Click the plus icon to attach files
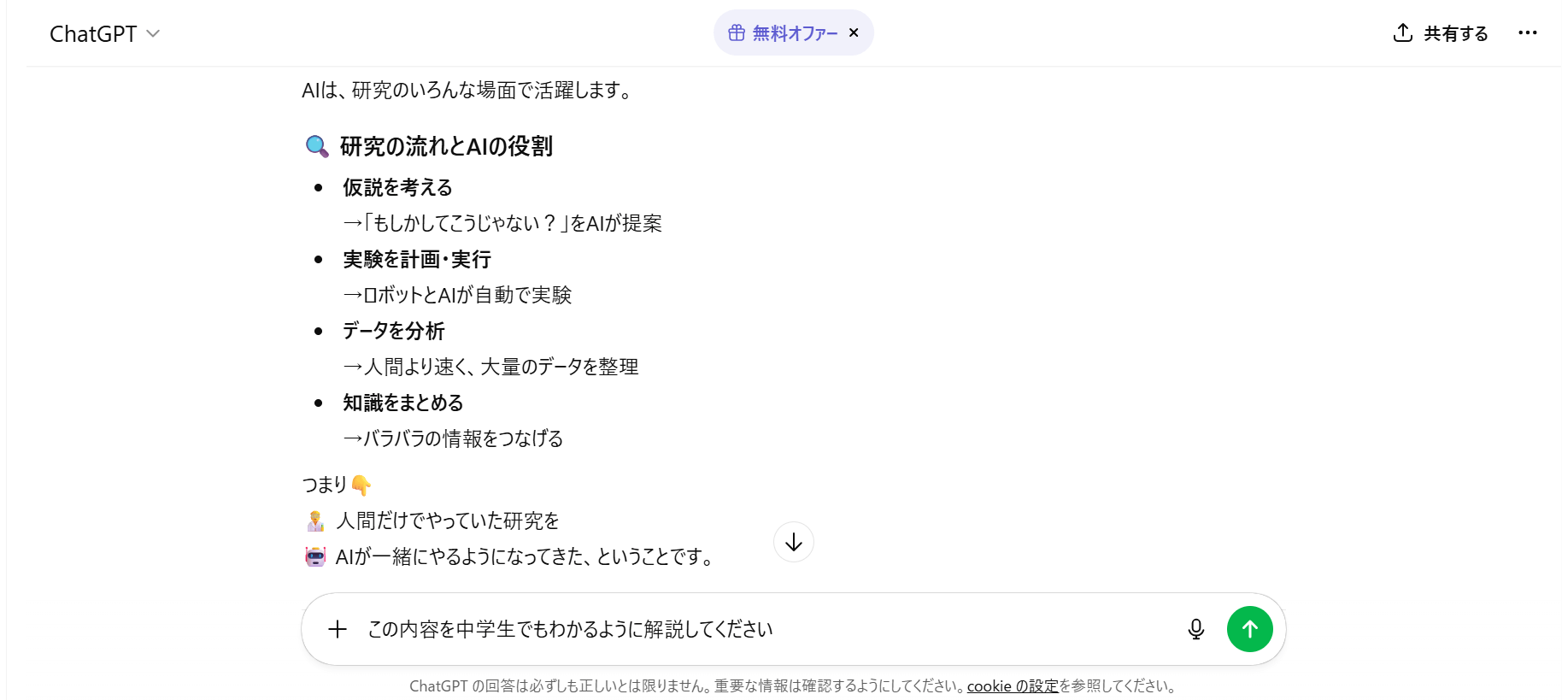Image resolution: width=1562 pixels, height=700 pixels. (x=338, y=629)
